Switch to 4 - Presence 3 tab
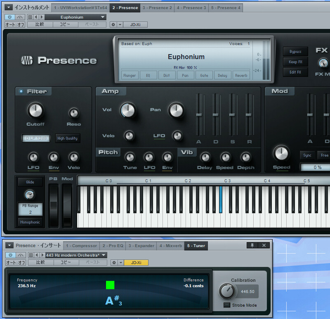330x319 pixels. pyautogui.click(x=191, y=8)
